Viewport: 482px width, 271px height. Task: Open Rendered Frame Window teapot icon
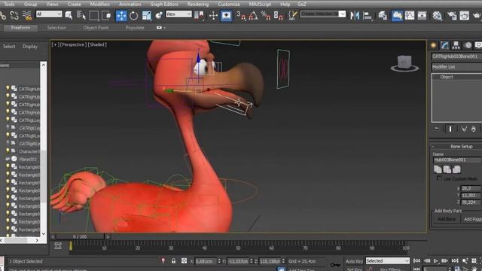coord(464,15)
